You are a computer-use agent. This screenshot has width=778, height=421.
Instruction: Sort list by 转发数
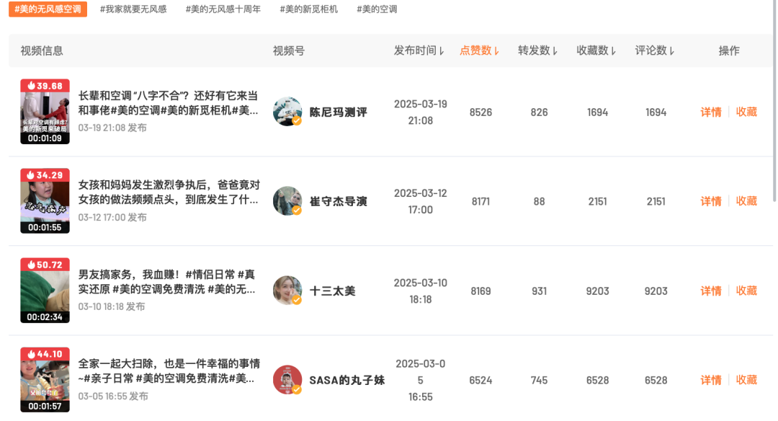[x=539, y=50]
